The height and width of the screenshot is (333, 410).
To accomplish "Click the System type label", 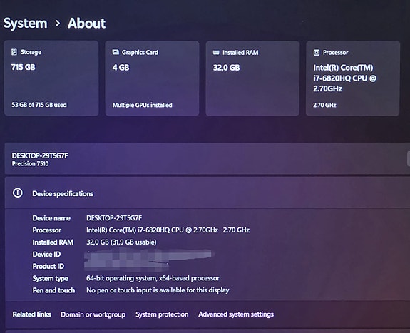I will 50,279.
